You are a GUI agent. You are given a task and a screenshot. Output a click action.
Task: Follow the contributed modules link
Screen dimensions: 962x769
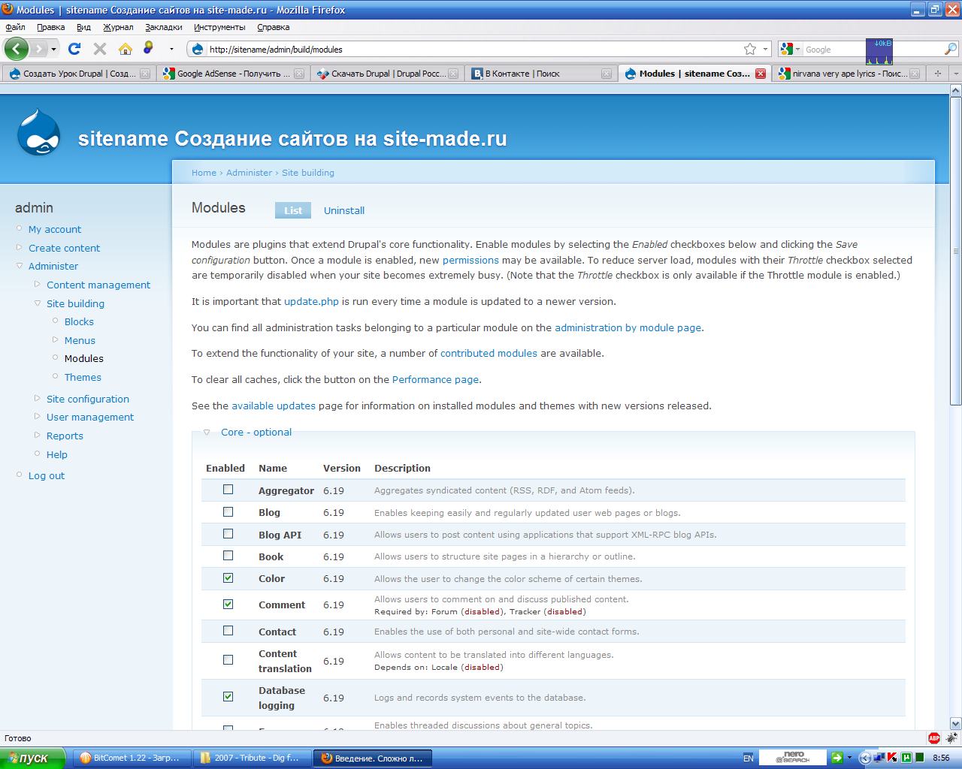[x=489, y=354]
